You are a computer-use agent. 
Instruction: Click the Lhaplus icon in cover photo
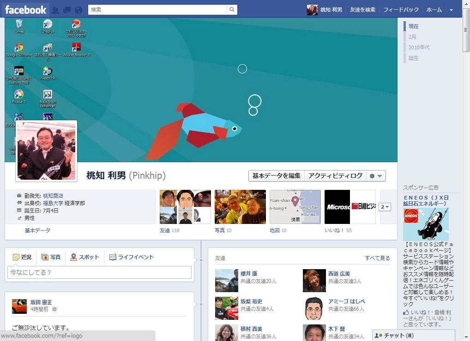48,26
